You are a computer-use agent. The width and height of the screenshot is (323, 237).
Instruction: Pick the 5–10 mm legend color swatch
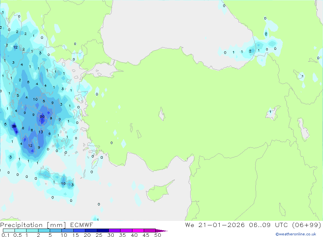(56, 231)
